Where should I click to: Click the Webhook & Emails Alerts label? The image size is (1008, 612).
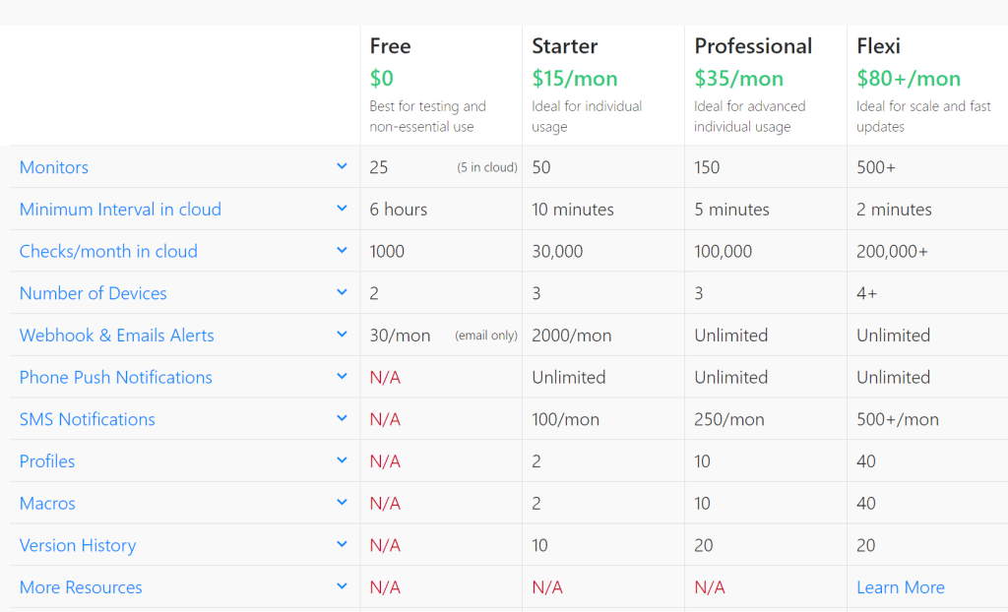116,336
